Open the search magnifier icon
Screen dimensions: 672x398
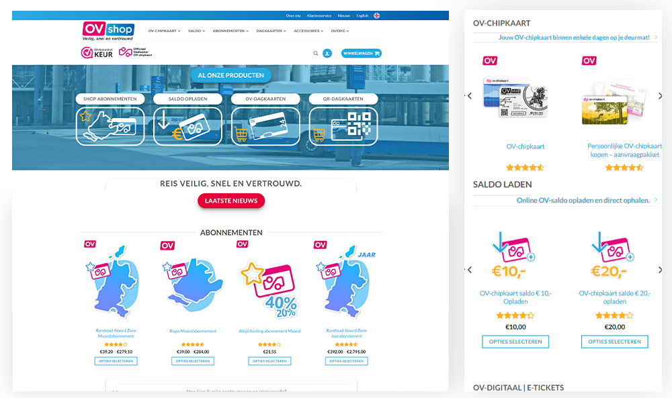pyautogui.click(x=316, y=53)
